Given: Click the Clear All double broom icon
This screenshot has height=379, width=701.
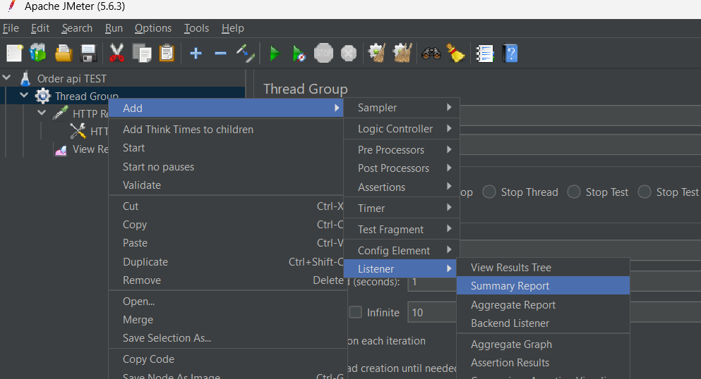Looking at the screenshot, I should pyautogui.click(x=402, y=53).
